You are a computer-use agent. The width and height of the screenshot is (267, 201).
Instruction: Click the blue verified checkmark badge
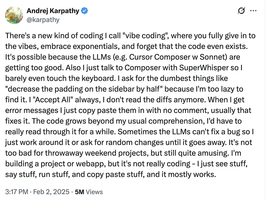(84, 11)
